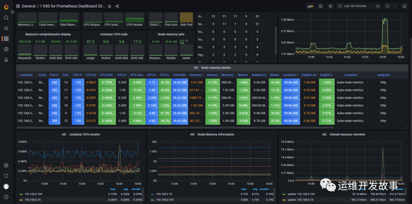Viewport: 412px width, 204px height.
Task: Sort table by Network b column
Action: [x=259, y=75]
